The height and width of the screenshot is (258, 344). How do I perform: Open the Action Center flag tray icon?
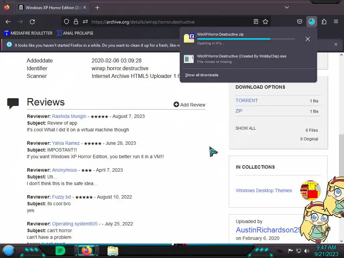coord(291,251)
